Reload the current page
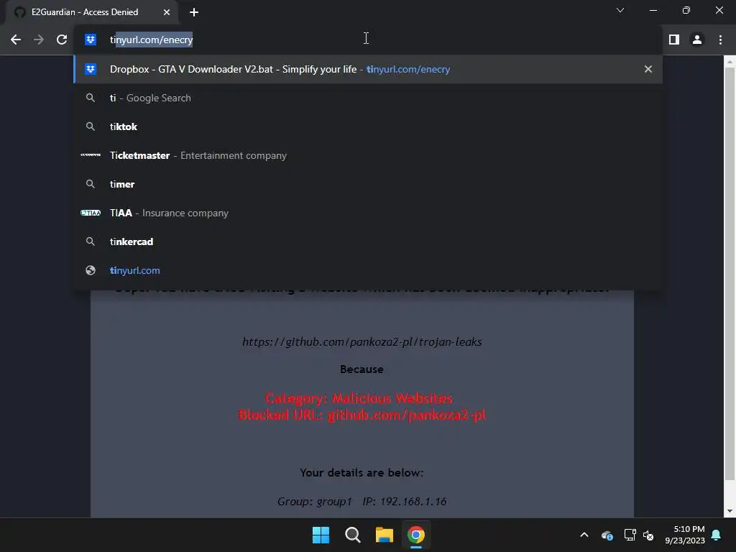Image resolution: width=736 pixels, height=552 pixels. click(x=62, y=40)
